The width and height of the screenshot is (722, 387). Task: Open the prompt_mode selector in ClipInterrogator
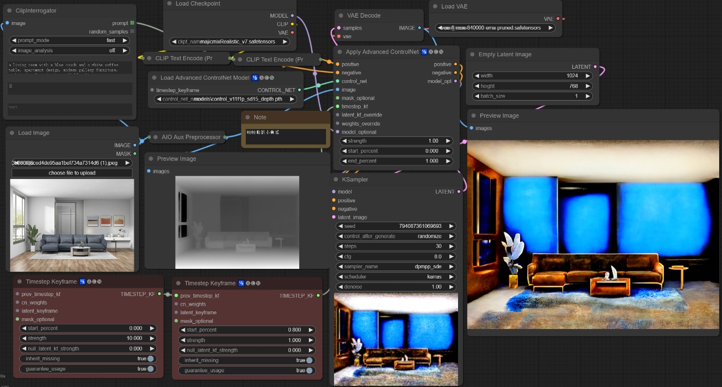[x=71, y=40]
